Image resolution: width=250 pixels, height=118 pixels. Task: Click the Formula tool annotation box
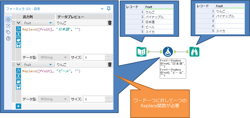click(173, 69)
